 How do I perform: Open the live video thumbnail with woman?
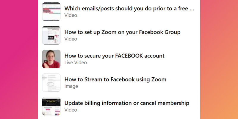(x=51, y=59)
